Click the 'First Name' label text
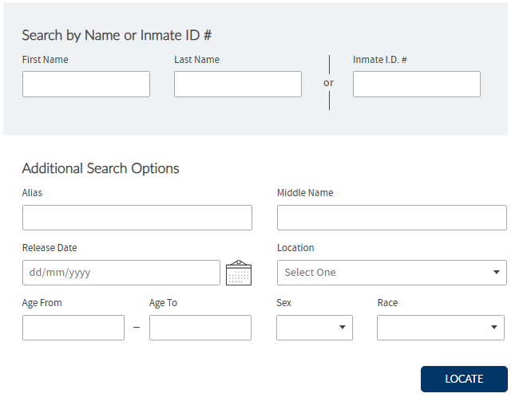The height and width of the screenshot is (417, 523). tap(46, 60)
